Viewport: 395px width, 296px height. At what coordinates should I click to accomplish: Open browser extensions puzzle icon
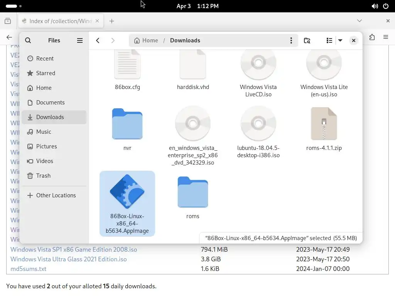click(x=372, y=37)
